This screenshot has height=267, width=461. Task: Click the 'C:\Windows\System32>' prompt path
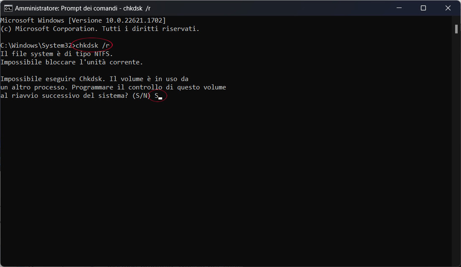[38, 46]
